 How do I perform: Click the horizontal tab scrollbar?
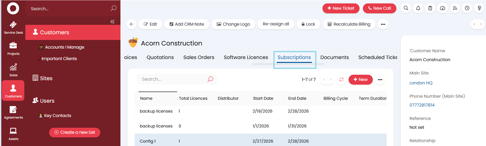click(288, 64)
